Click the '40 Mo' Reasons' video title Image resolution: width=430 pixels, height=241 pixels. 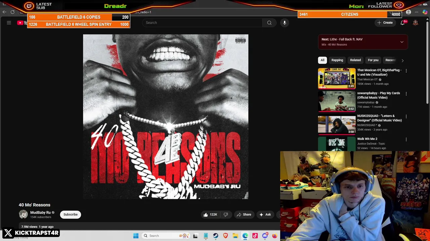click(35, 205)
